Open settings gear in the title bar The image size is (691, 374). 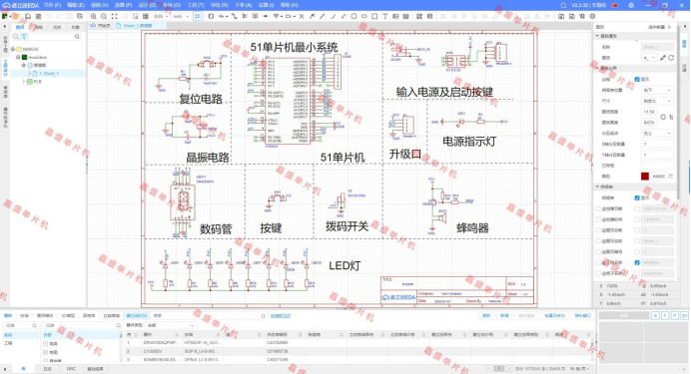point(631,5)
